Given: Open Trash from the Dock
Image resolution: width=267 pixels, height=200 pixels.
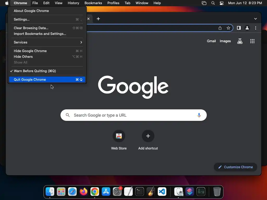Looking at the screenshot, I should click(217, 191).
